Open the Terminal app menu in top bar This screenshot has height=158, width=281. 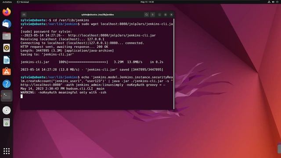[x=23, y=2]
